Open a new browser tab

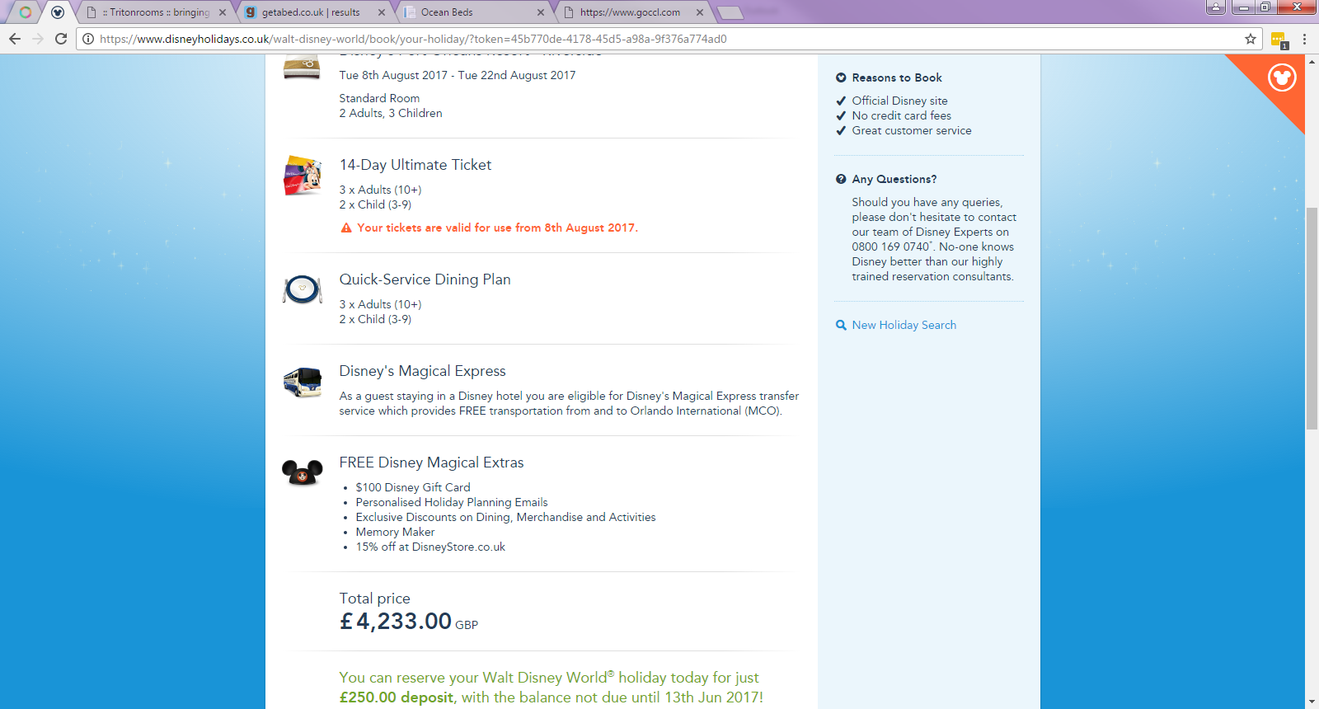point(730,12)
